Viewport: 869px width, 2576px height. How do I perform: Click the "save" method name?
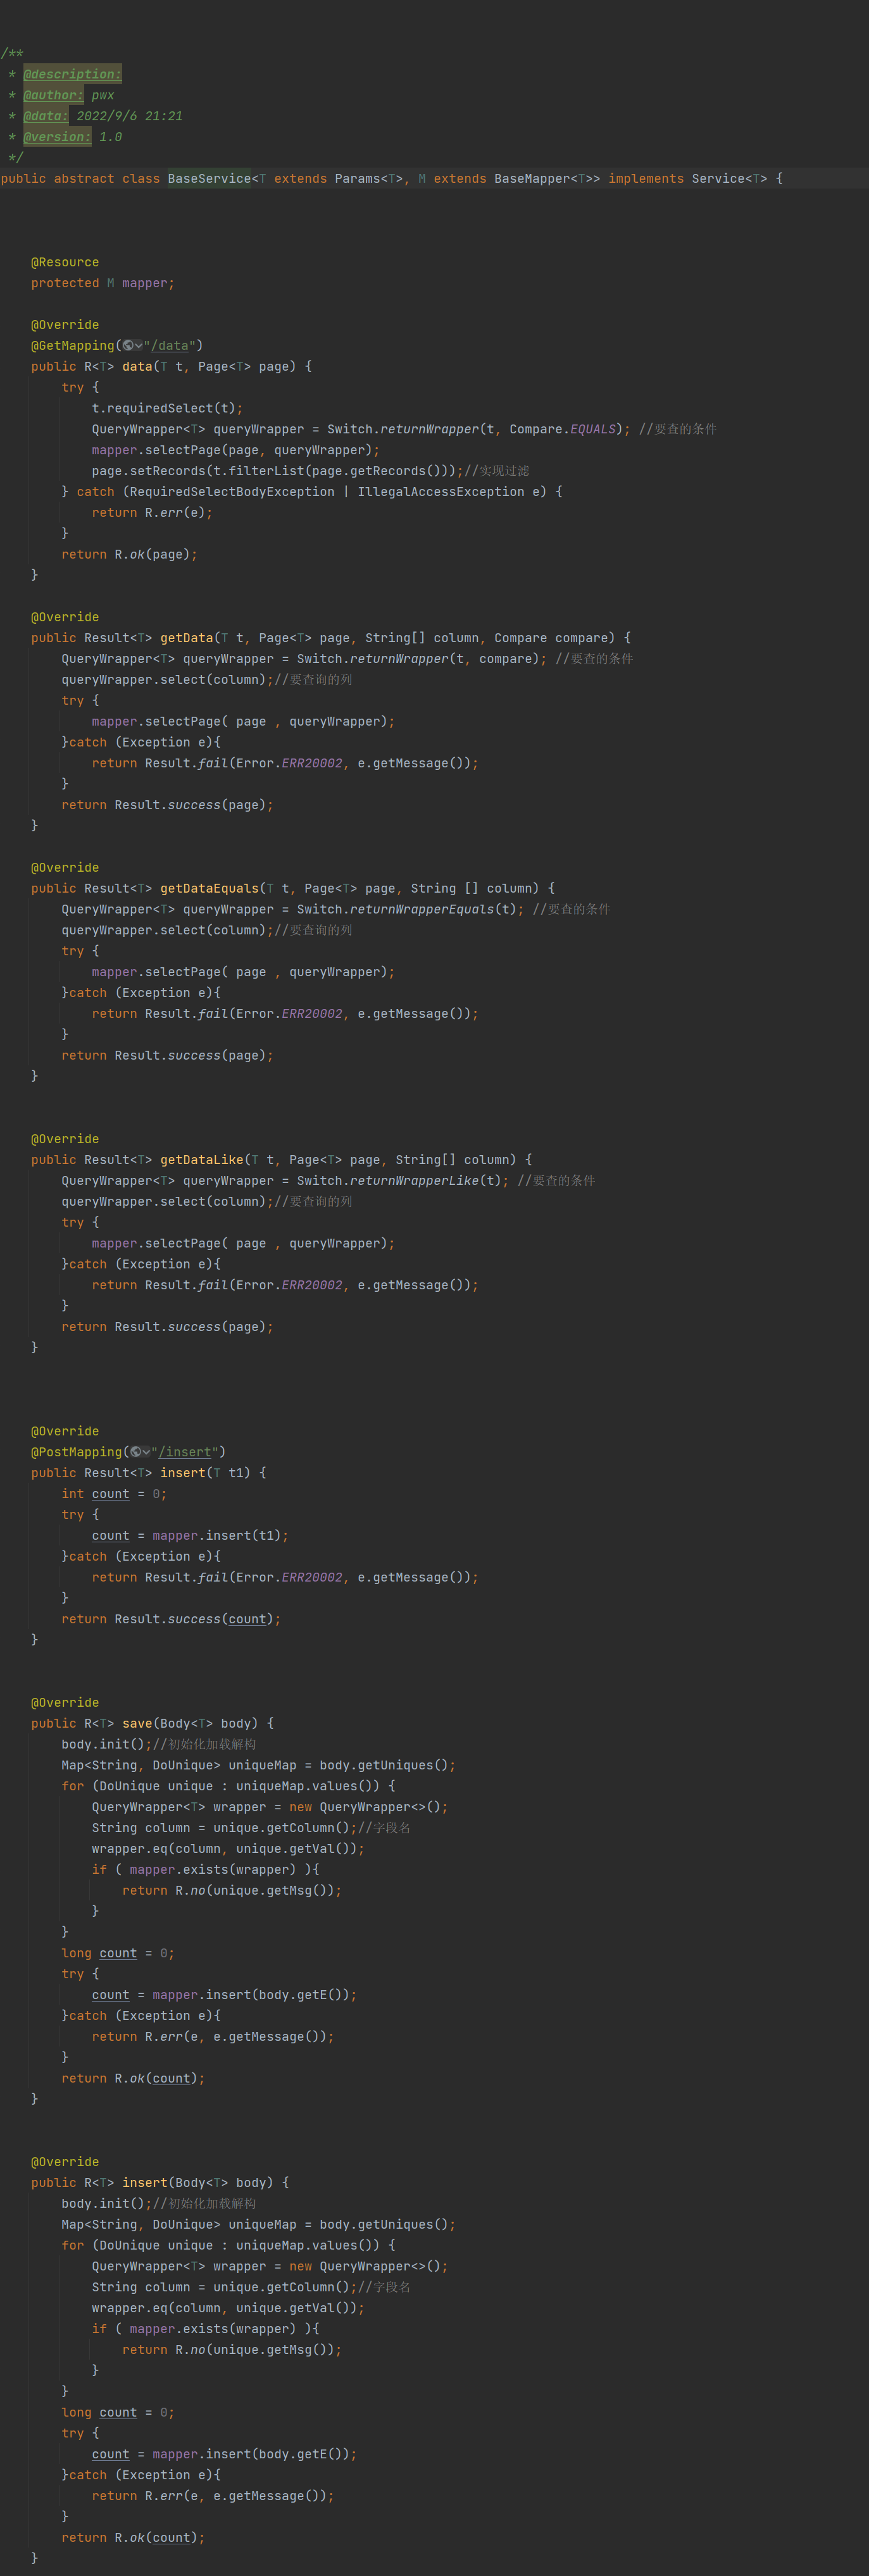pos(137,1724)
